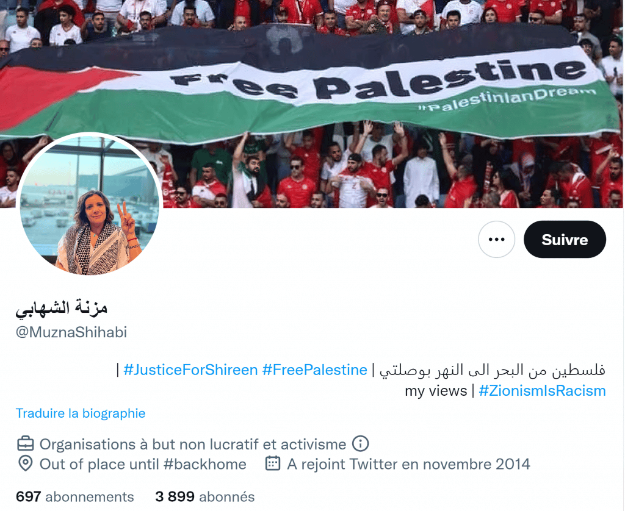Click the Organisations à but non lucratif label

192,444
